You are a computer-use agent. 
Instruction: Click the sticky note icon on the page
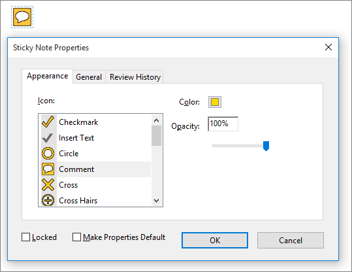pyautogui.click(x=22, y=17)
